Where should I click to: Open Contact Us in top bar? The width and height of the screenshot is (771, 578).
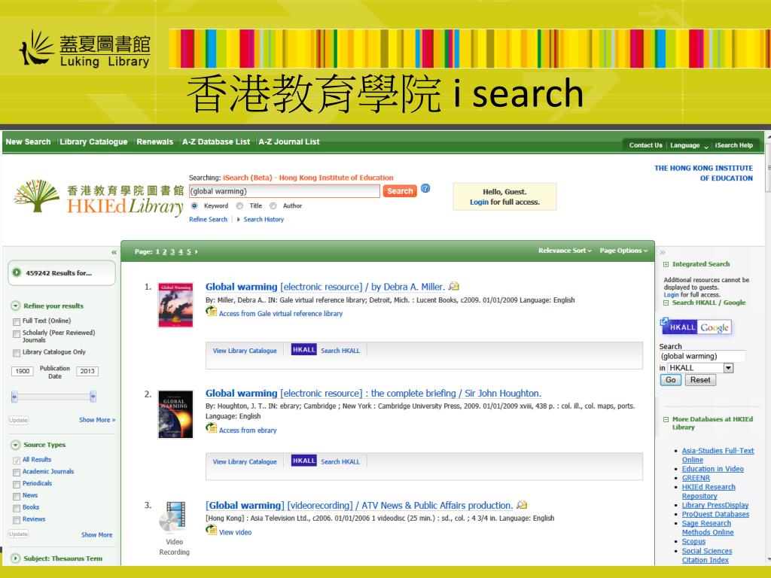[x=645, y=145]
